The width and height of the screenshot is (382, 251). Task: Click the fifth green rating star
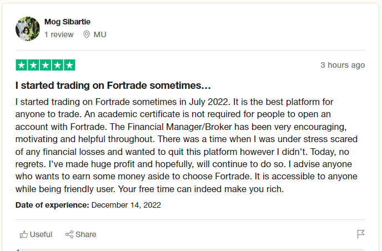click(x=69, y=65)
